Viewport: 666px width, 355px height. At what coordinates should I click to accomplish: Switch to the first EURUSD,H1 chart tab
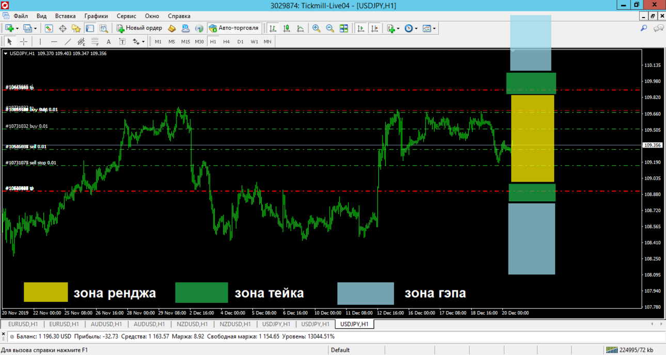click(x=23, y=324)
